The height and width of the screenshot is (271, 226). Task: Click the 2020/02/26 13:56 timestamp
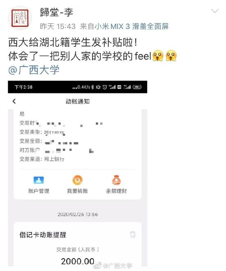tap(78, 215)
